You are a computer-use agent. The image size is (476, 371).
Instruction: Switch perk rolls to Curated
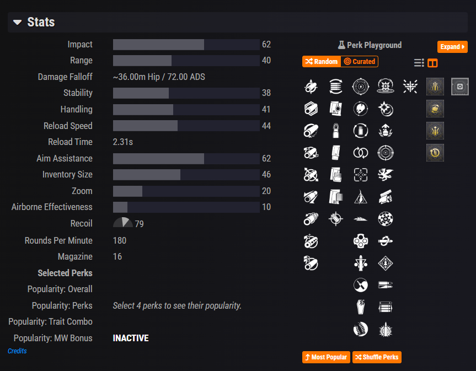(360, 62)
